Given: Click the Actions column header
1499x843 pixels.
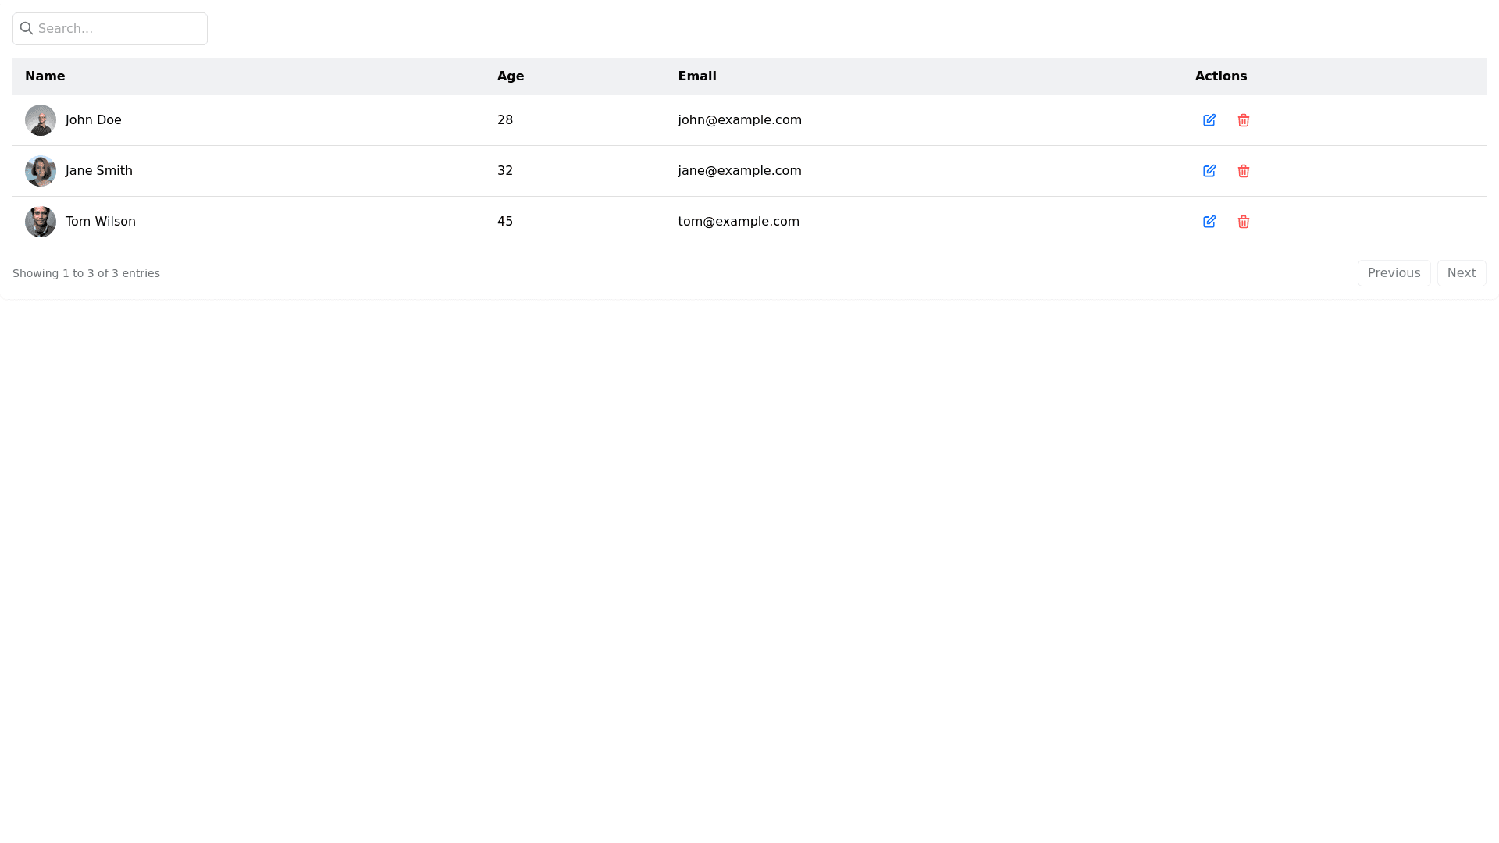Looking at the screenshot, I should click(x=1220, y=76).
